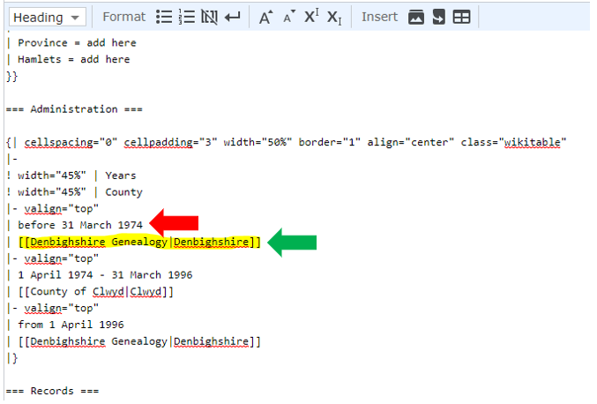The height and width of the screenshot is (404, 597).
Task: Apply superscript formatting
Action: [311, 17]
